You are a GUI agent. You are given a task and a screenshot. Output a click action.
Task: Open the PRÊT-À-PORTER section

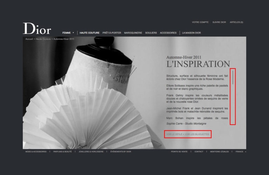[x=112, y=33]
